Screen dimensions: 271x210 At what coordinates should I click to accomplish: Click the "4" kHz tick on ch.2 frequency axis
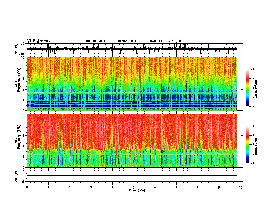coord(24,146)
